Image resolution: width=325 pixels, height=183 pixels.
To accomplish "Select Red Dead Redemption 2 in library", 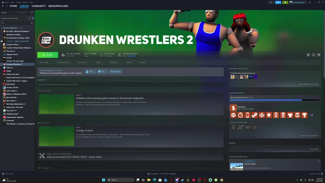I will pos(16,104).
